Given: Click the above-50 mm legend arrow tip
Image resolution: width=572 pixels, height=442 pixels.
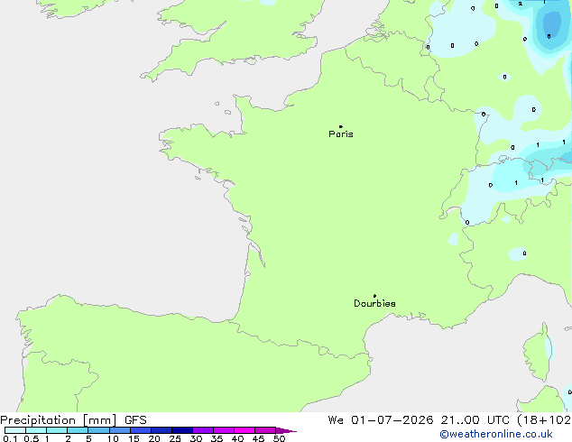Looking at the screenshot, I should coord(286,430).
